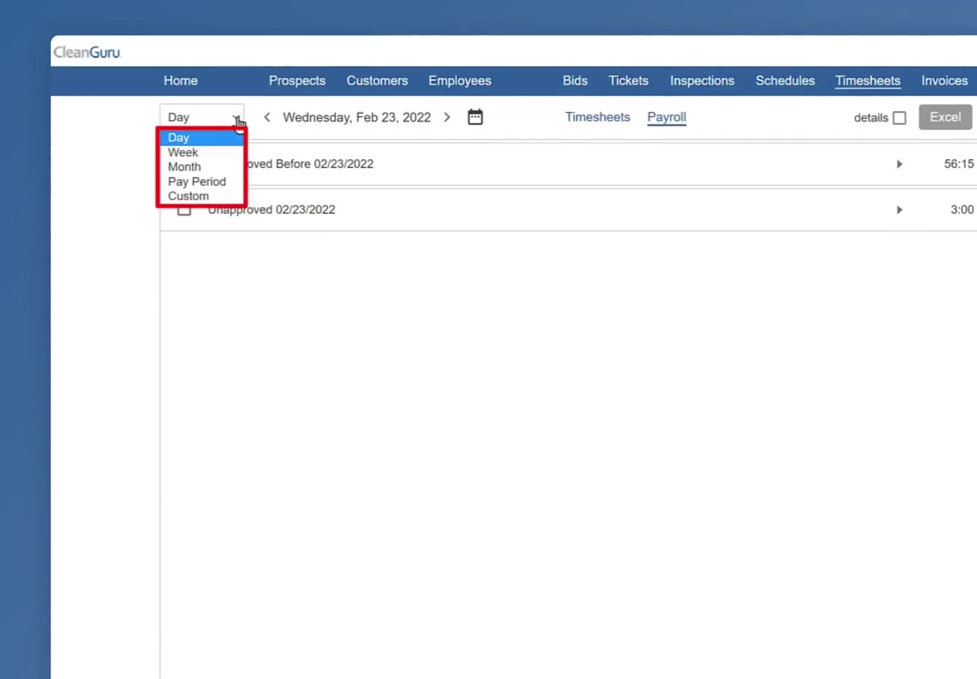The image size is (977, 679).
Task: Choose Month in the period dropdown
Action: [202, 167]
